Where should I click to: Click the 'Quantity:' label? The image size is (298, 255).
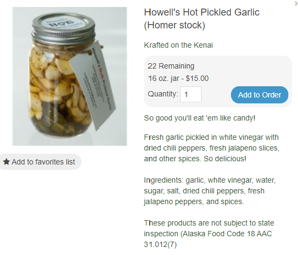[x=163, y=94]
